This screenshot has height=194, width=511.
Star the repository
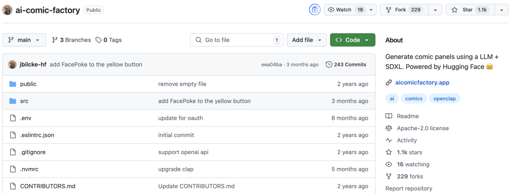point(470,10)
